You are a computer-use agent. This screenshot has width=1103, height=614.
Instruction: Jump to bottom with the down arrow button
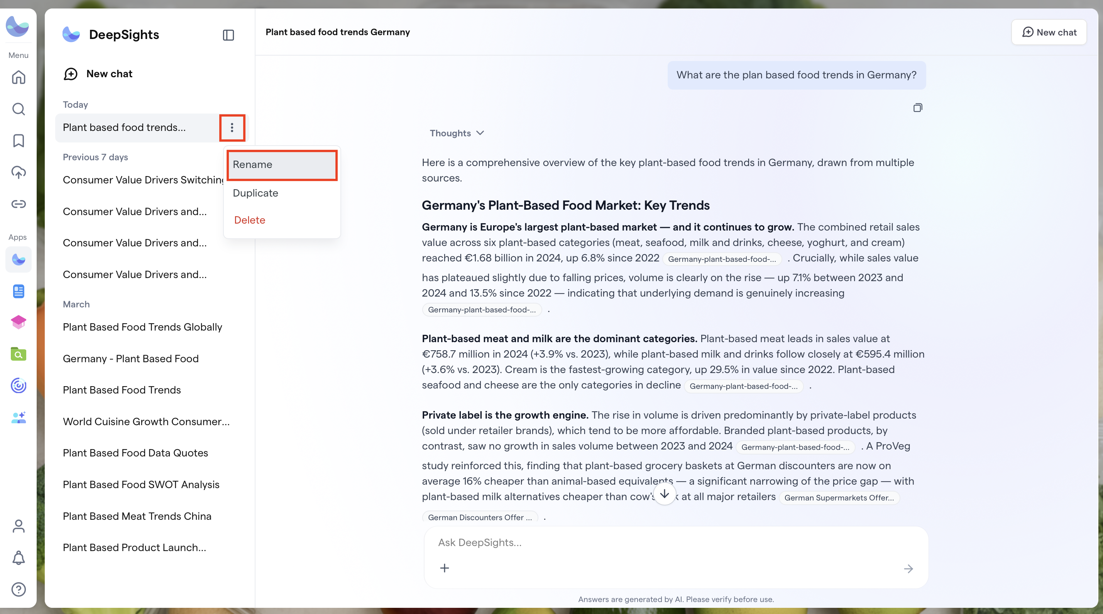[x=664, y=494]
